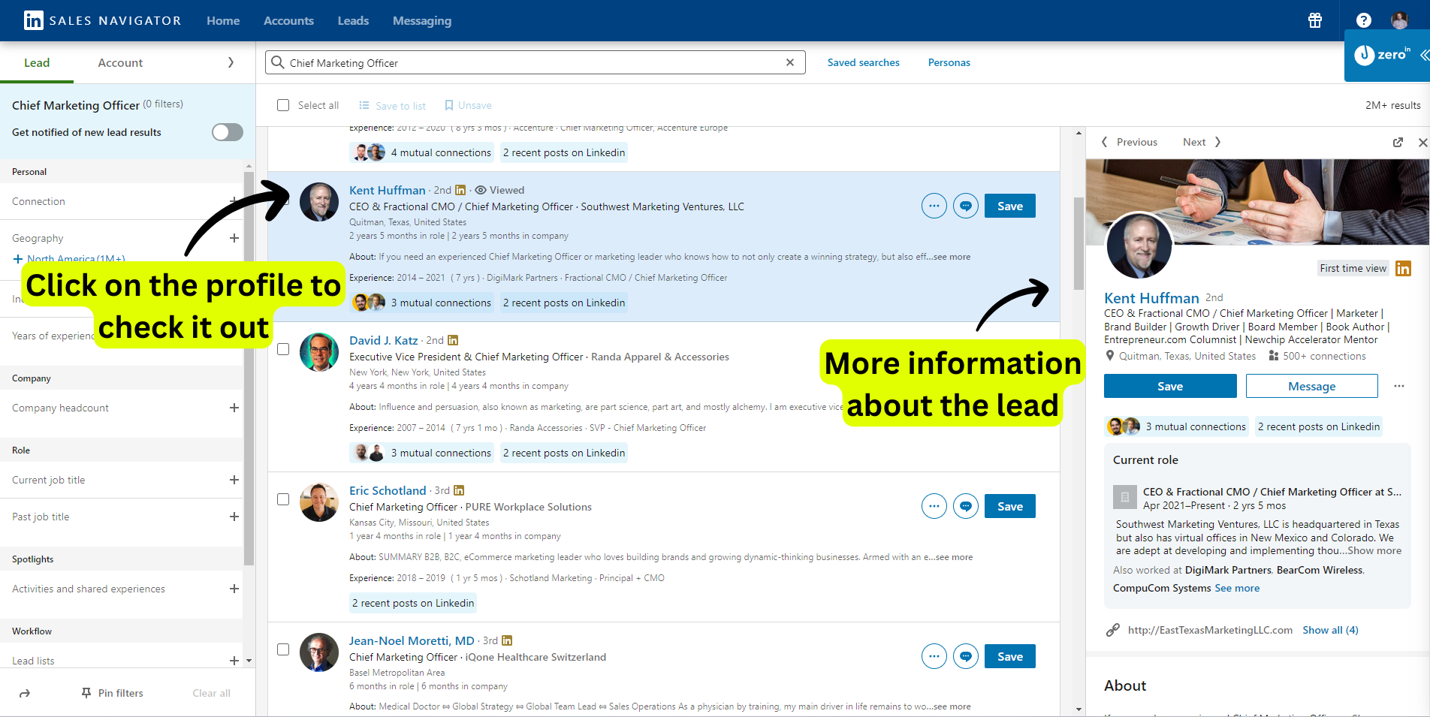Click the Chief Marketing Officer search field
Viewport: 1430px width, 717px height.
click(x=535, y=62)
